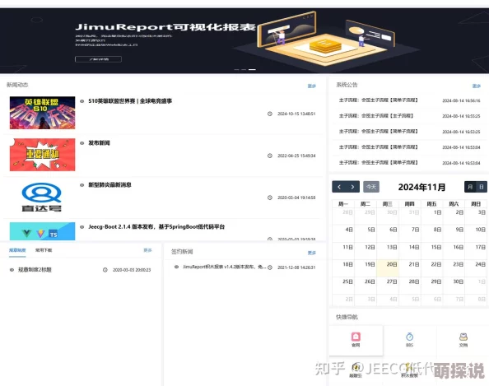Jump to today with 今天 button
The width and height of the screenshot is (489, 386).
pos(371,187)
